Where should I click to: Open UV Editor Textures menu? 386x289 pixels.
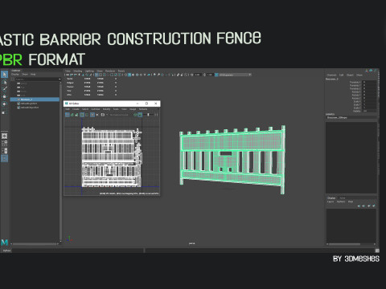[142, 109]
